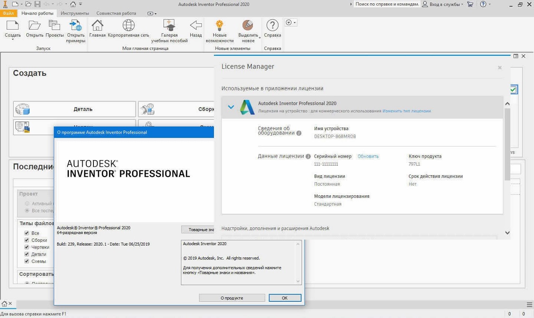Image resolution: width=534 pixels, height=318 pixels.
Task: Click the Назад back arrow icon
Action: (196, 25)
